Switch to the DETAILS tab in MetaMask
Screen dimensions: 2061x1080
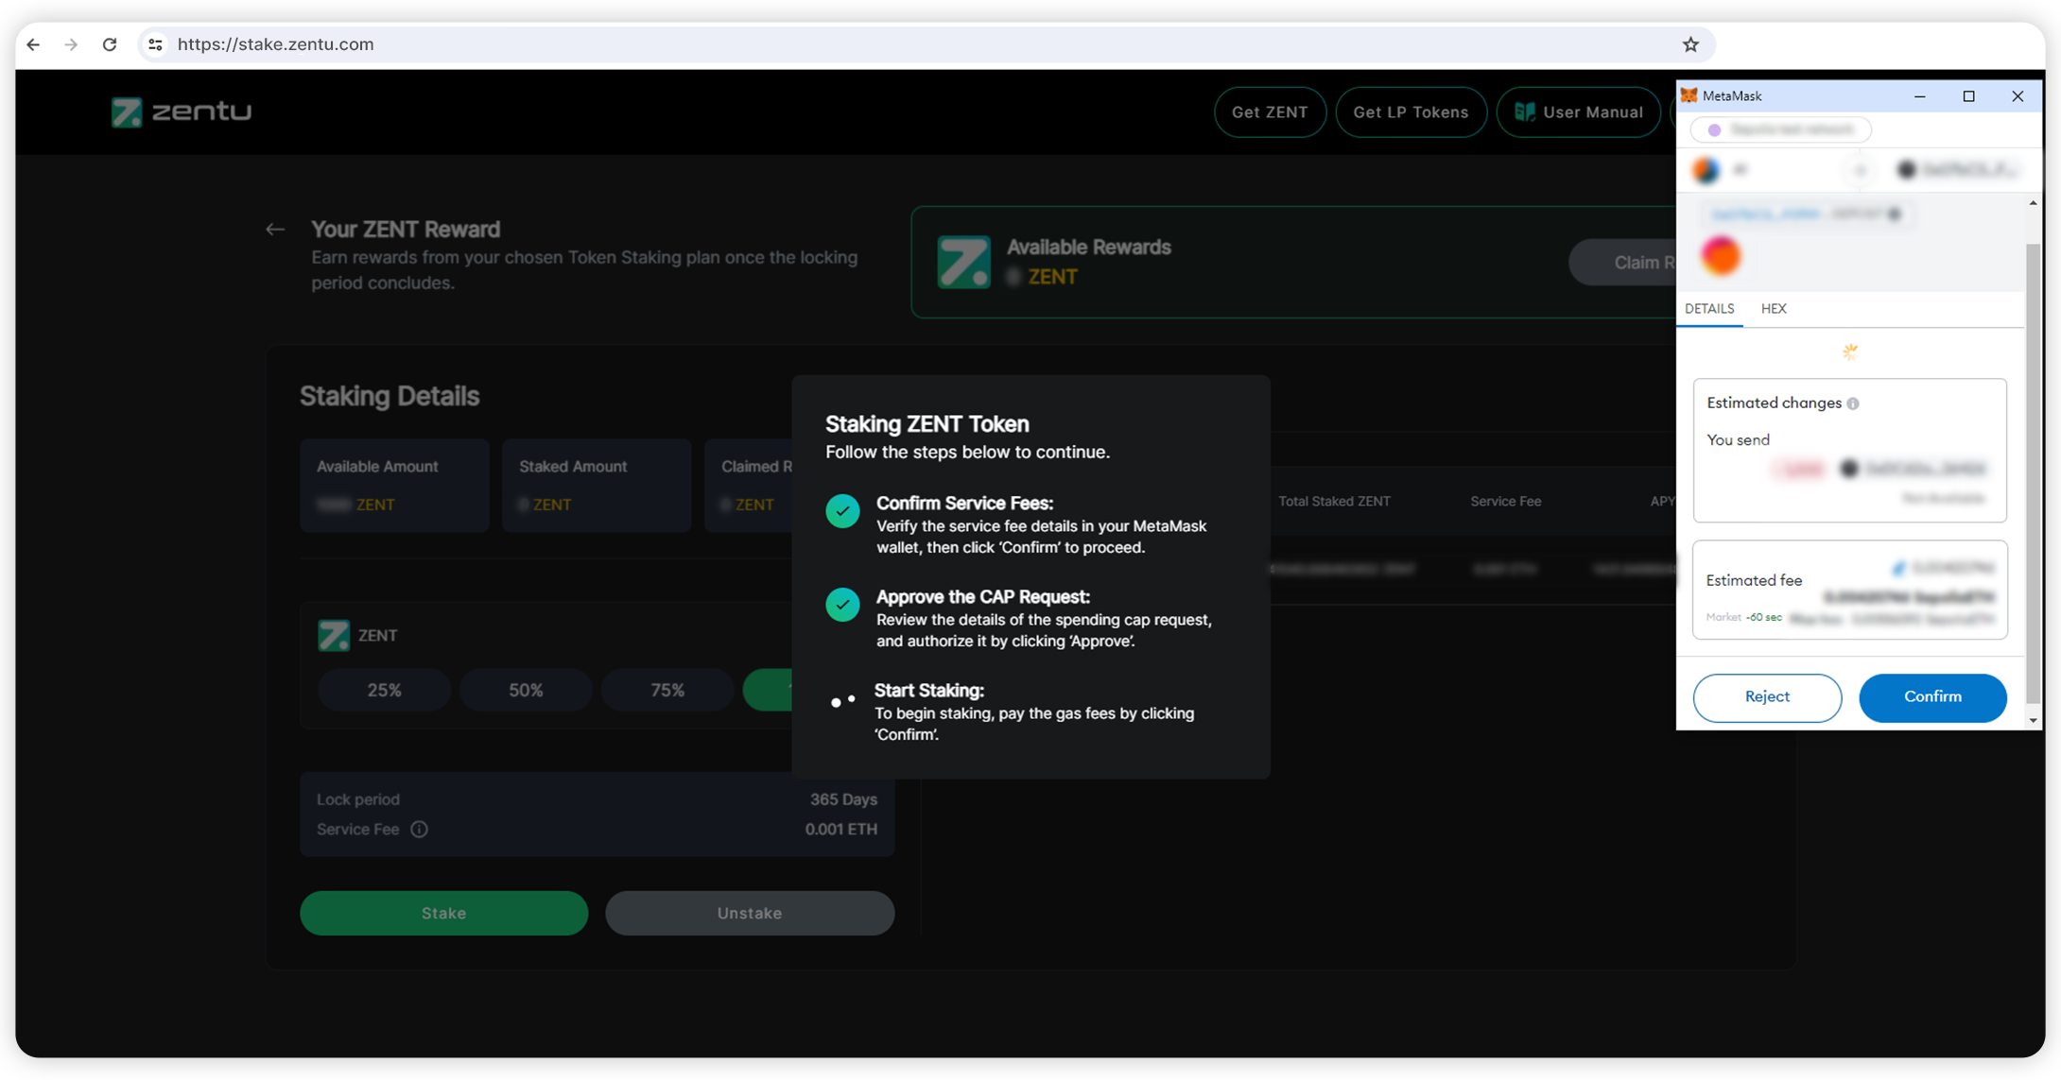click(x=1709, y=309)
